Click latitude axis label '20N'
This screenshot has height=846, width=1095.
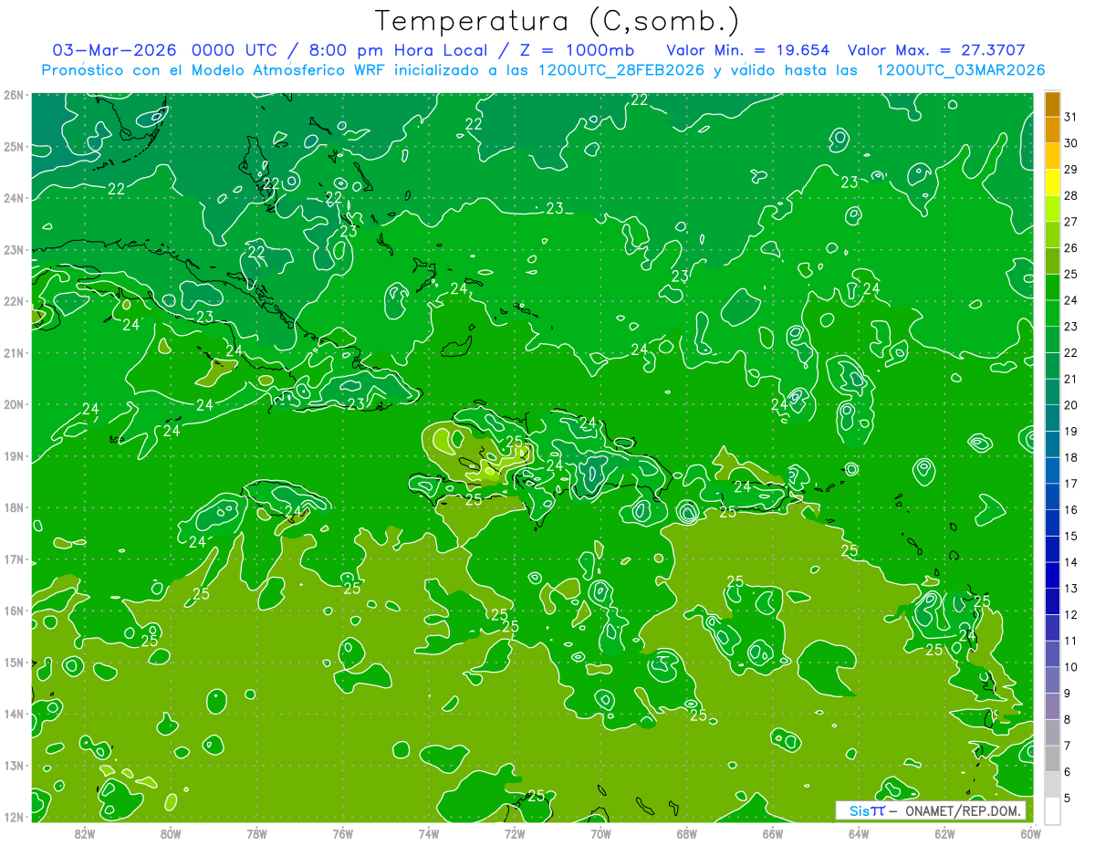pos(14,404)
